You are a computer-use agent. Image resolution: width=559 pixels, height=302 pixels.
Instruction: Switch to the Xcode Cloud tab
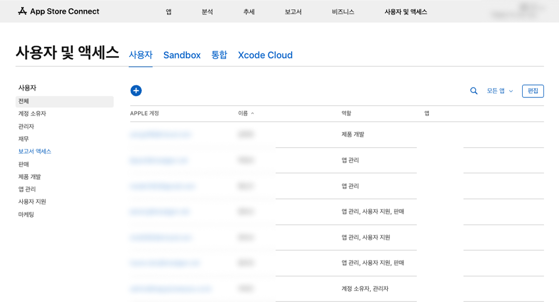tap(265, 55)
